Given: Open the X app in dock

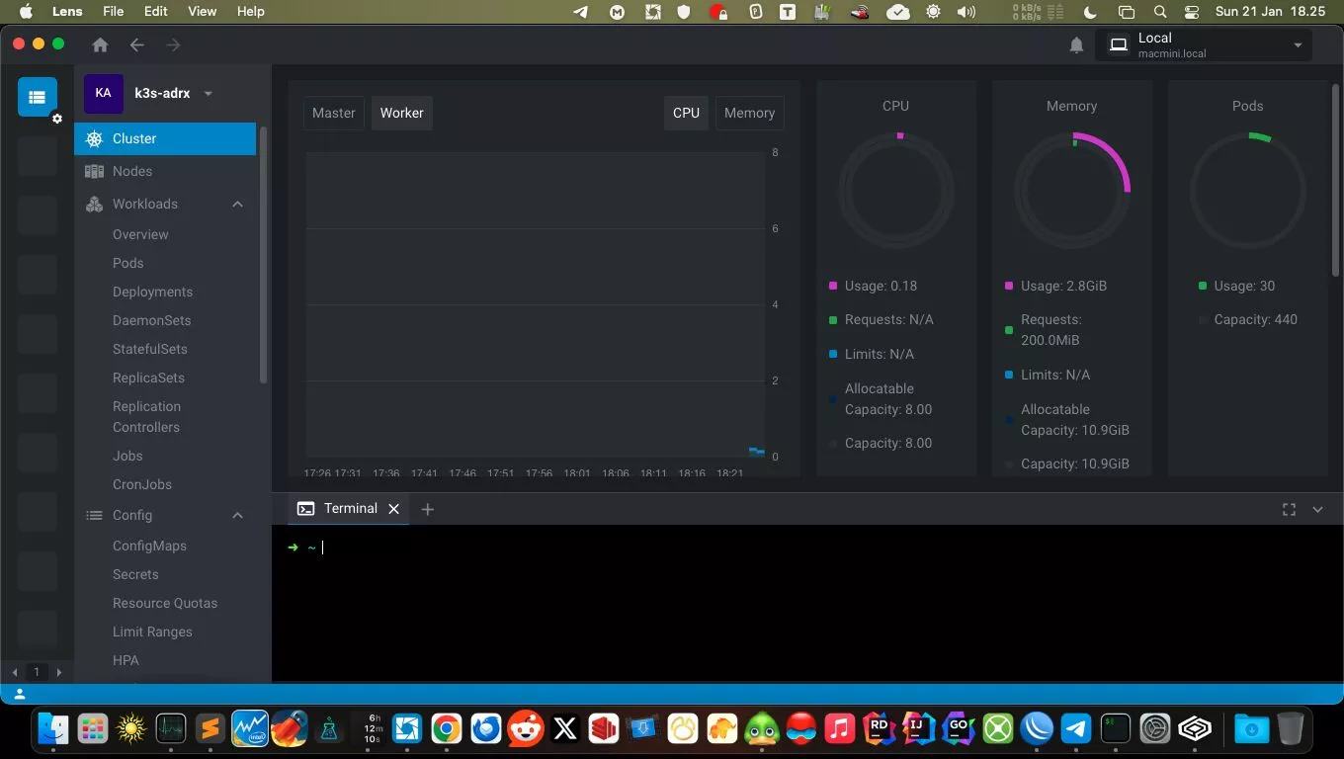Looking at the screenshot, I should coord(564,729).
